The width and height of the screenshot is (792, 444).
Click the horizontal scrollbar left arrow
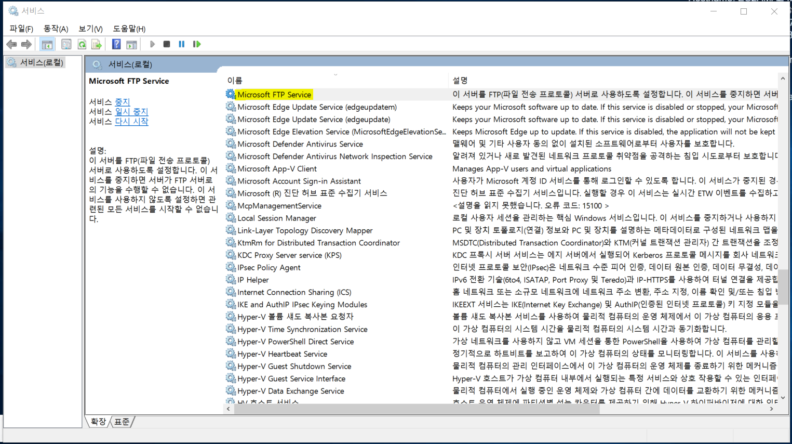[x=229, y=409]
